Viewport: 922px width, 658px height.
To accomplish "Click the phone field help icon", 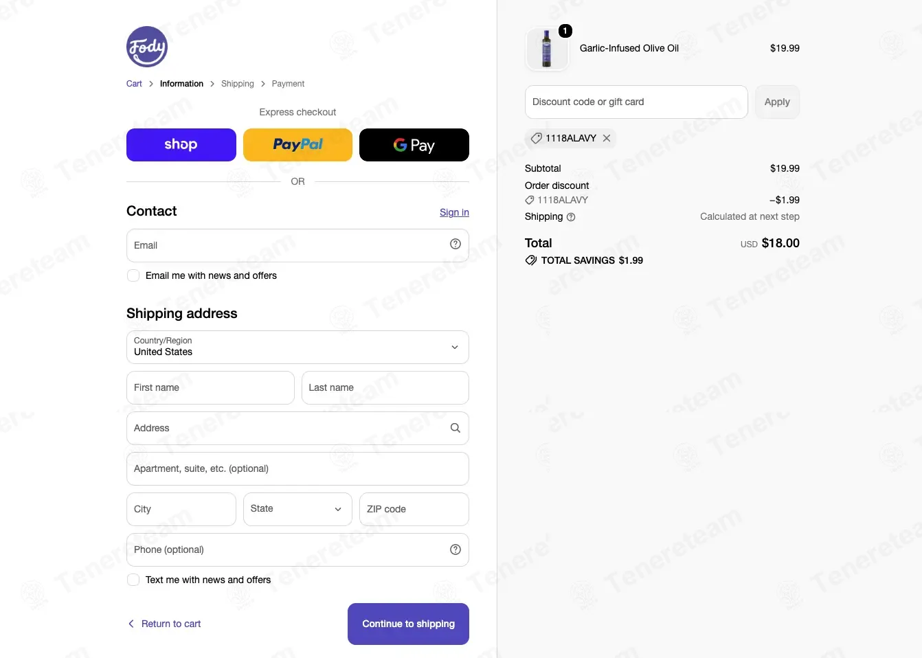I will tap(456, 549).
